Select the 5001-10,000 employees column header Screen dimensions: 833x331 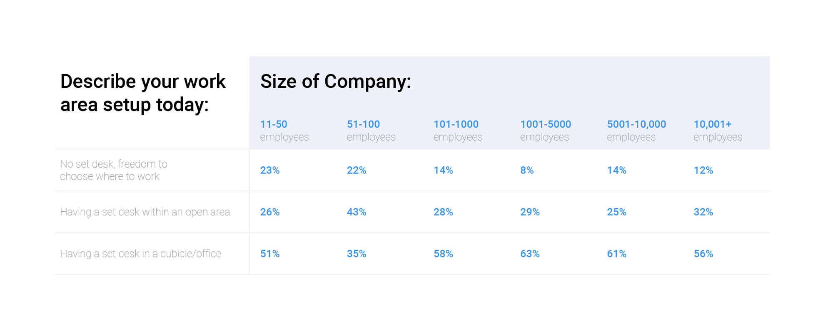point(636,131)
